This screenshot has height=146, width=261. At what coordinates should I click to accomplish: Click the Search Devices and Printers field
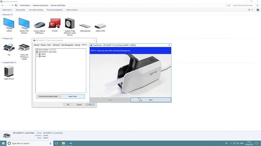pyautogui.click(x=244, y=5)
